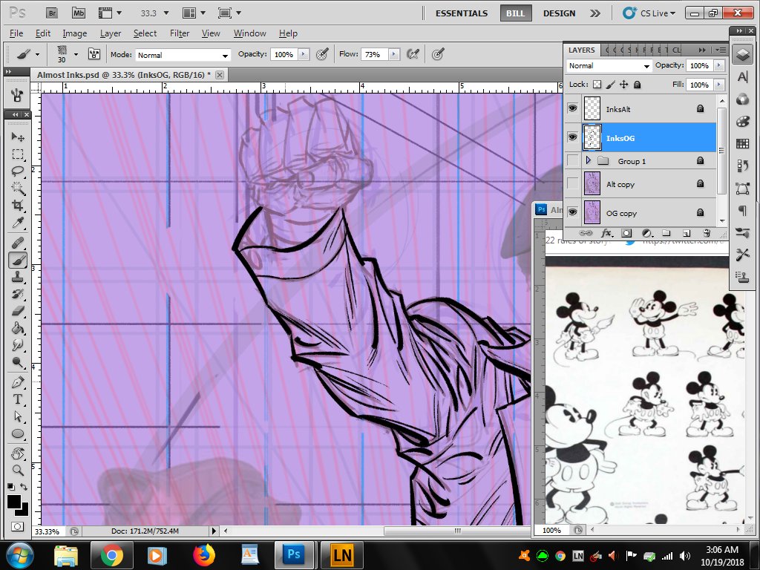The width and height of the screenshot is (760, 570).
Task: Open the Filter menu
Action: [x=180, y=33]
